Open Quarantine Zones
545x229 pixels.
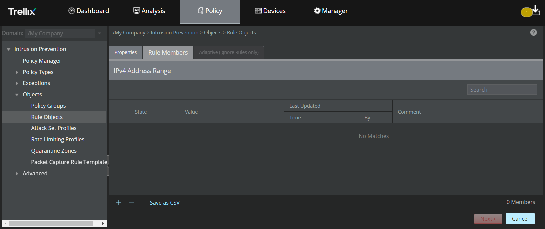[54, 151]
